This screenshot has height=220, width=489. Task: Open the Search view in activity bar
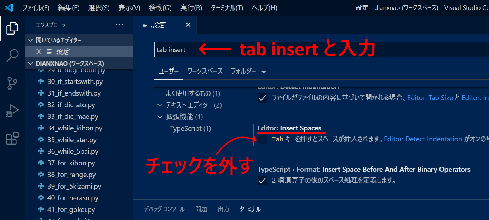pyautogui.click(x=12, y=56)
